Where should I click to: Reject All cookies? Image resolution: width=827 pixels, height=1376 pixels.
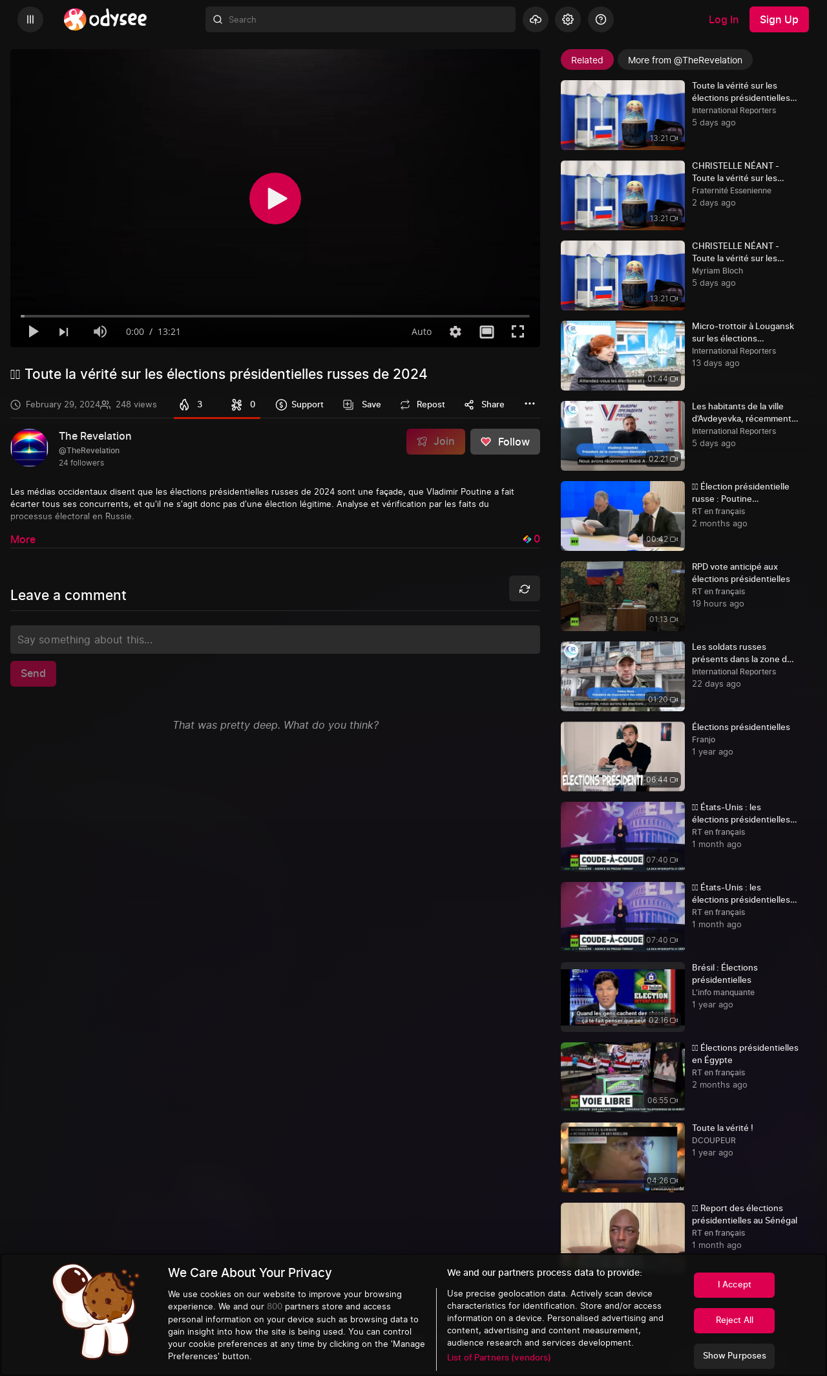pyautogui.click(x=734, y=1320)
